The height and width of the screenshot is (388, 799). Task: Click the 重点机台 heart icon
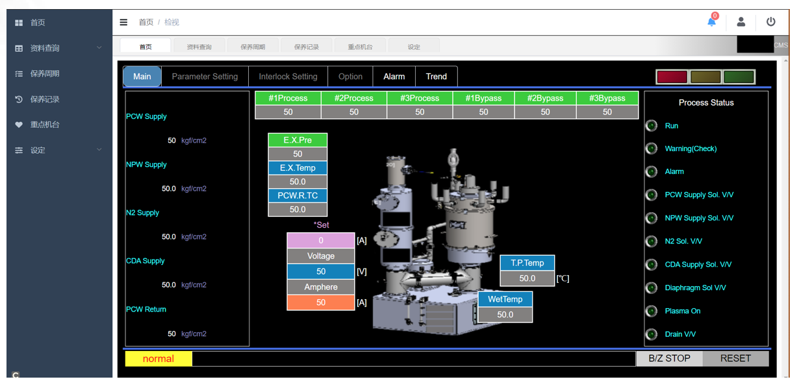click(19, 125)
